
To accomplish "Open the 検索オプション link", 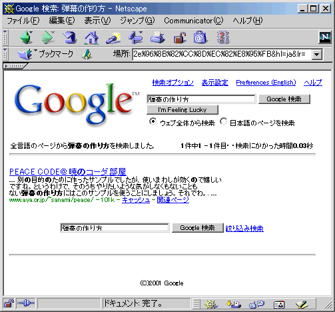I will 173,83.
